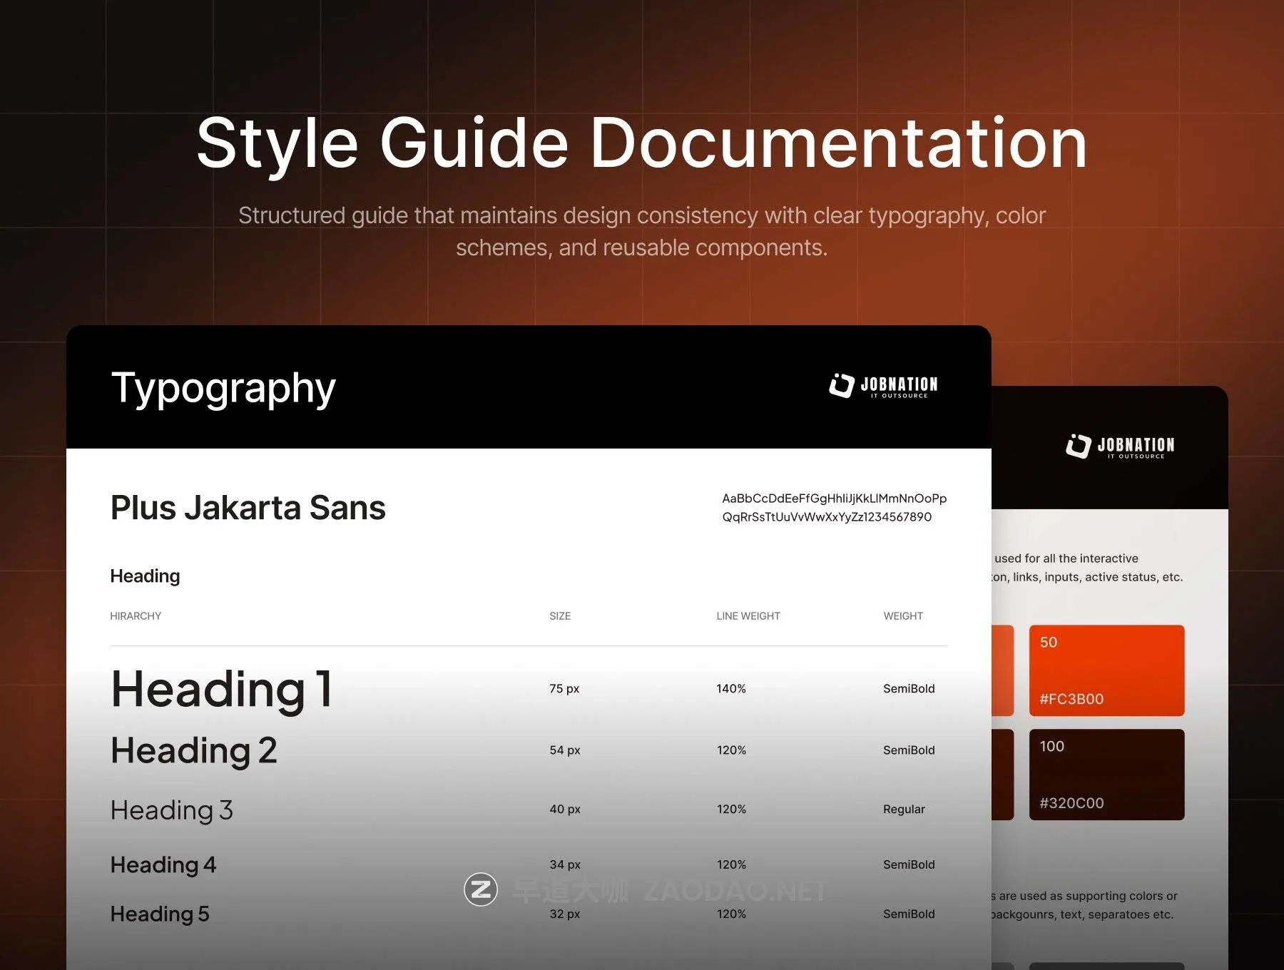Click the HIRARCHY column header

136,616
